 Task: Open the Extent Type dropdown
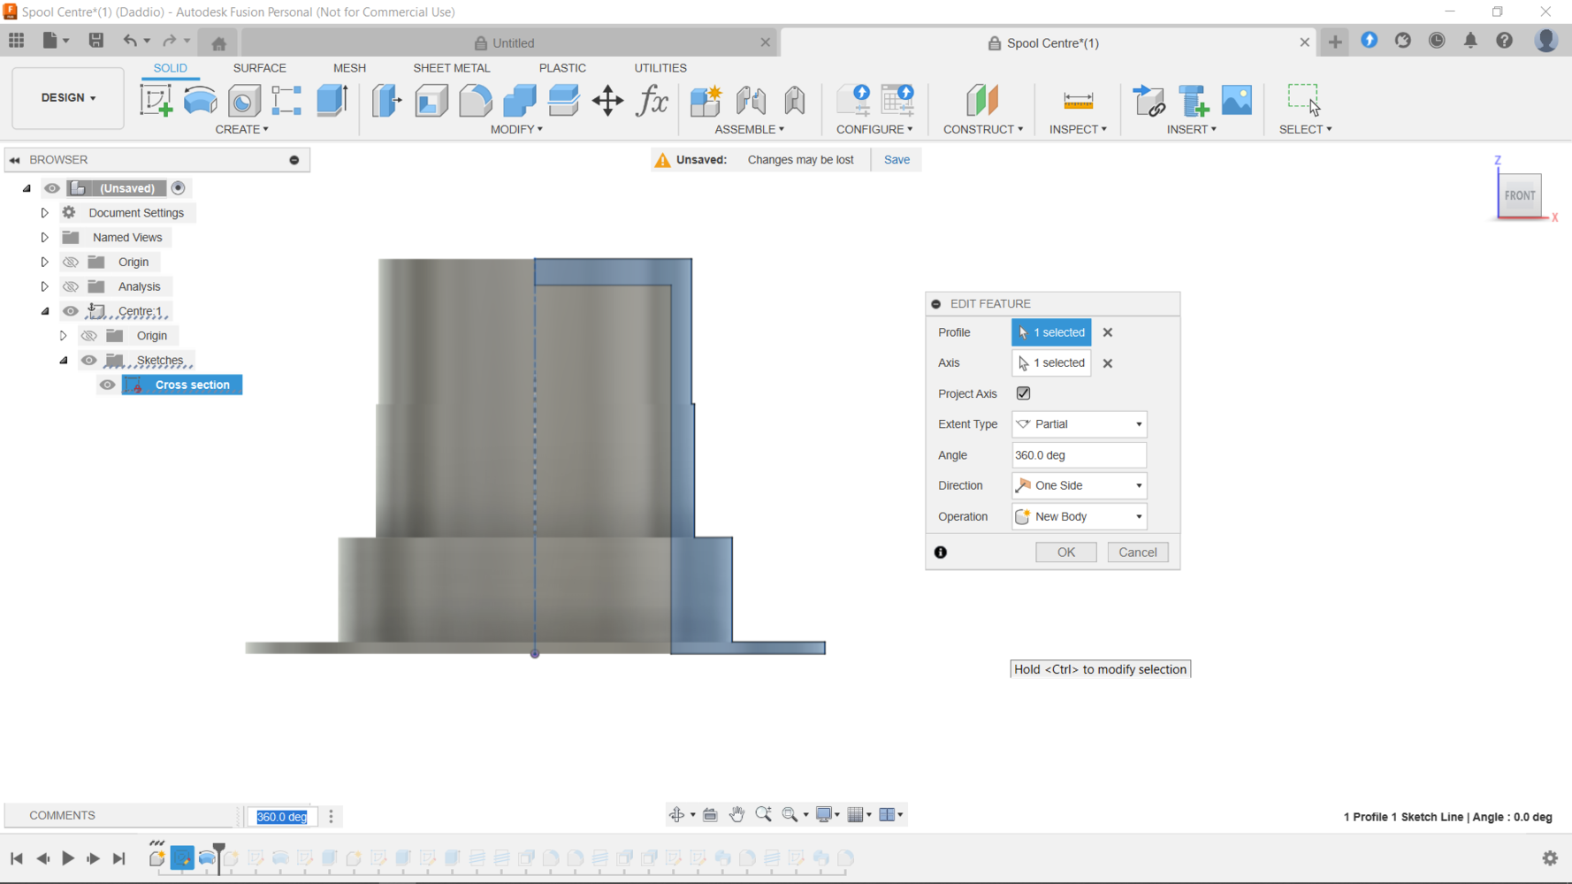point(1079,424)
